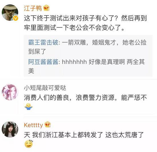Tap the comment 消费人们的善良，浪费警力资源
The height and width of the screenshot is (152, 157).
click(x=85, y=98)
